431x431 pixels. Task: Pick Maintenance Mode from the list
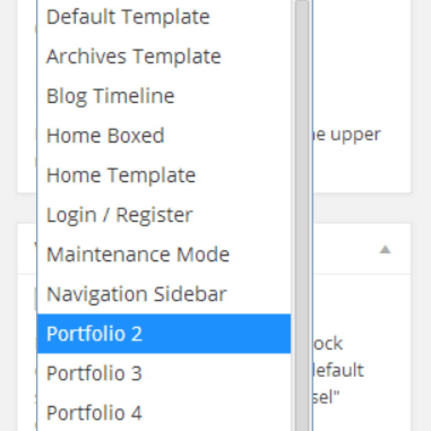pyautogui.click(x=138, y=254)
